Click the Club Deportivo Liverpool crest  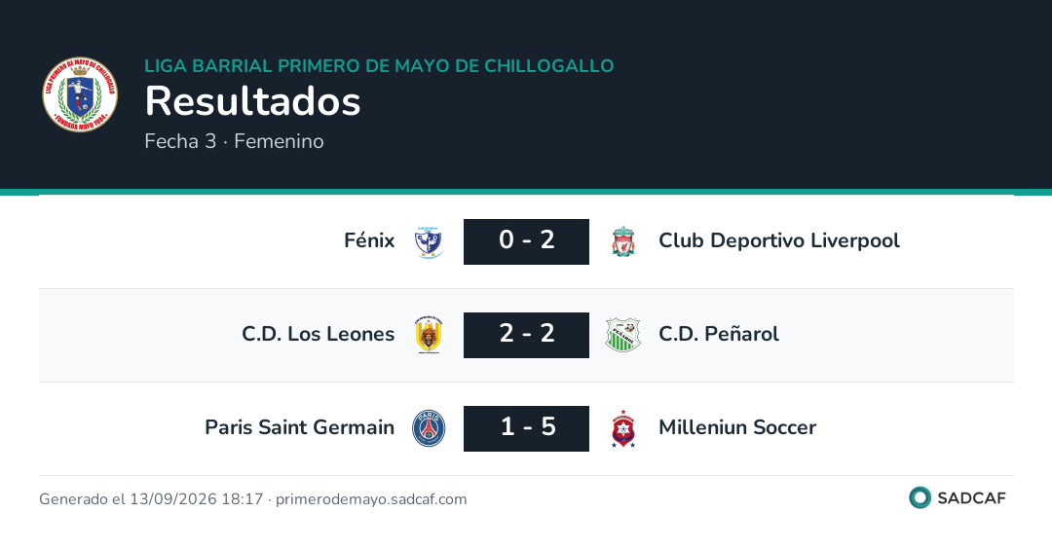pos(623,242)
